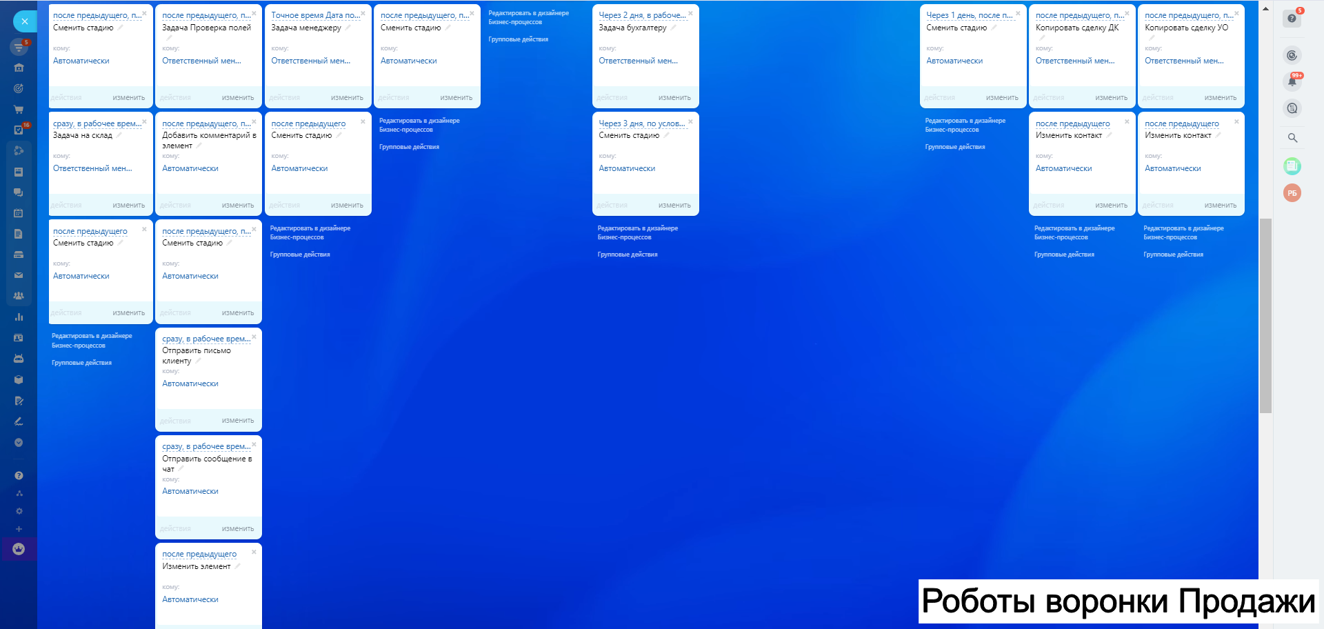The width and height of the screenshot is (1324, 629).
Task: Select the Копировать сделку ДК robot title
Action: [x=1077, y=28]
